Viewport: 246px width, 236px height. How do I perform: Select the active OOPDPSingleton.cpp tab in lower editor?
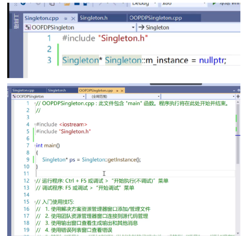(96, 91)
